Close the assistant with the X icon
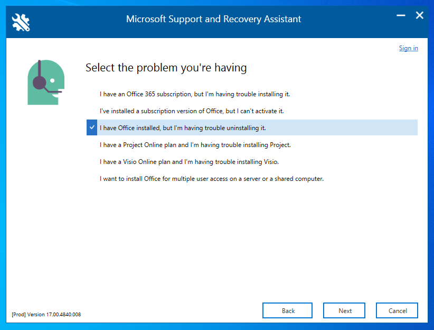434x330 pixels. click(420, 16)
